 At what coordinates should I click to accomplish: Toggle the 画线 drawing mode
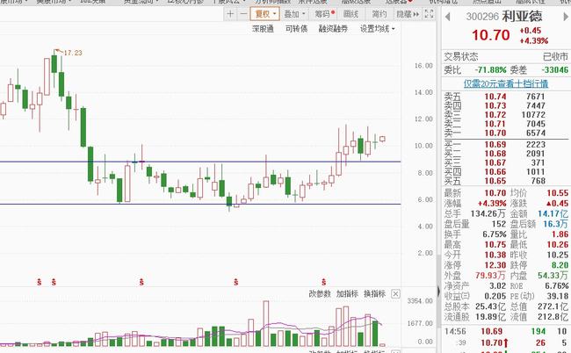351,14
